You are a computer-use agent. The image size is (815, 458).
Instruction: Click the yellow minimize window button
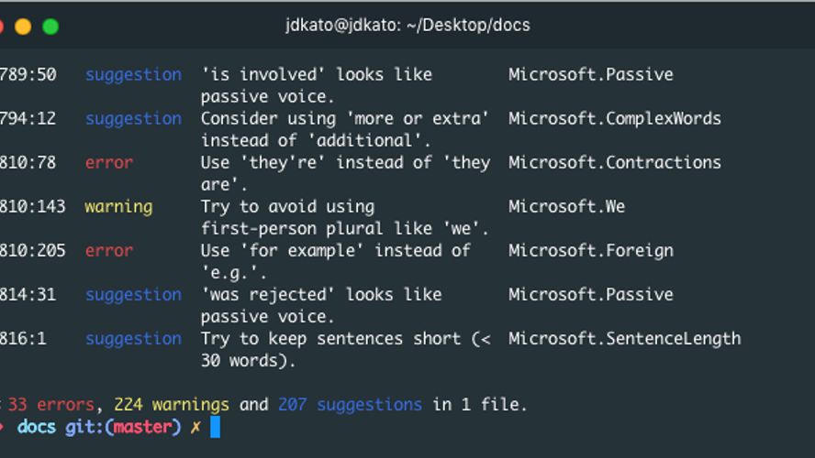pyautogui.click(x=24, y=26)
